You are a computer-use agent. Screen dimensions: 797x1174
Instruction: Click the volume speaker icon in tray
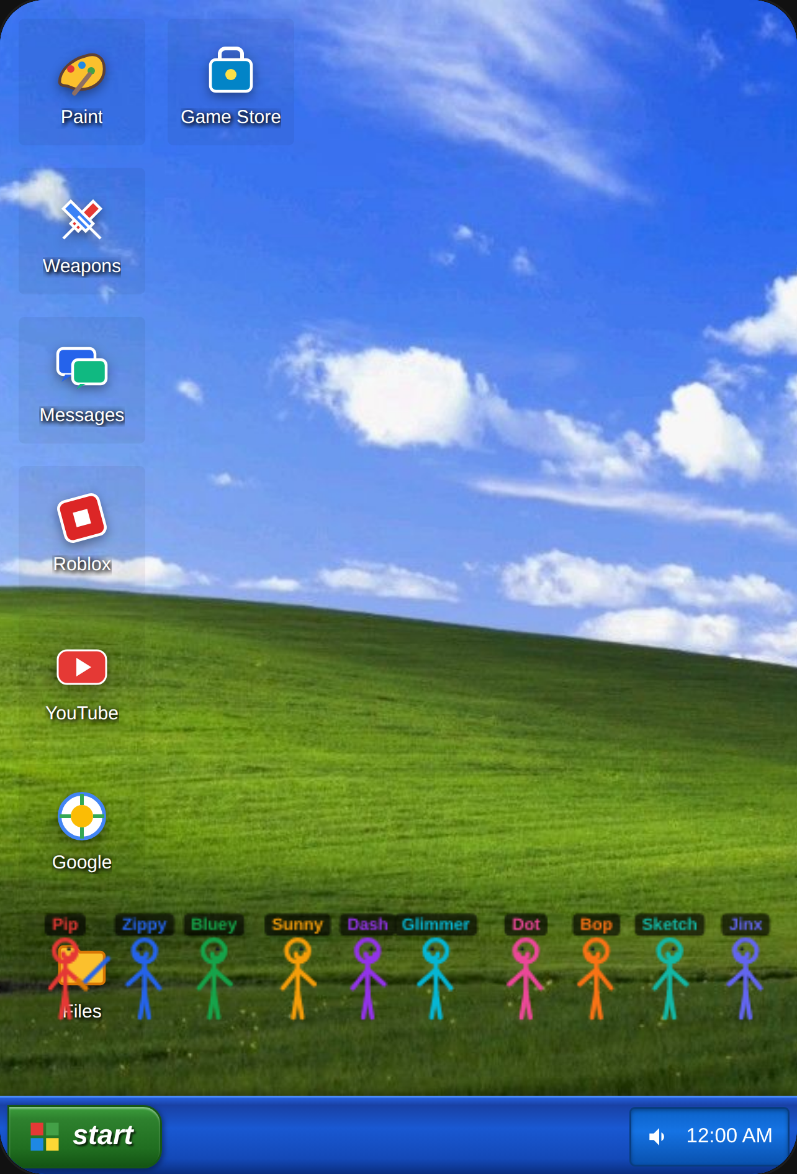657,1136
